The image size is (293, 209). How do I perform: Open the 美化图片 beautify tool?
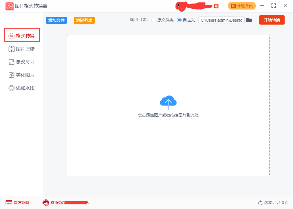(x=22, y=75)
